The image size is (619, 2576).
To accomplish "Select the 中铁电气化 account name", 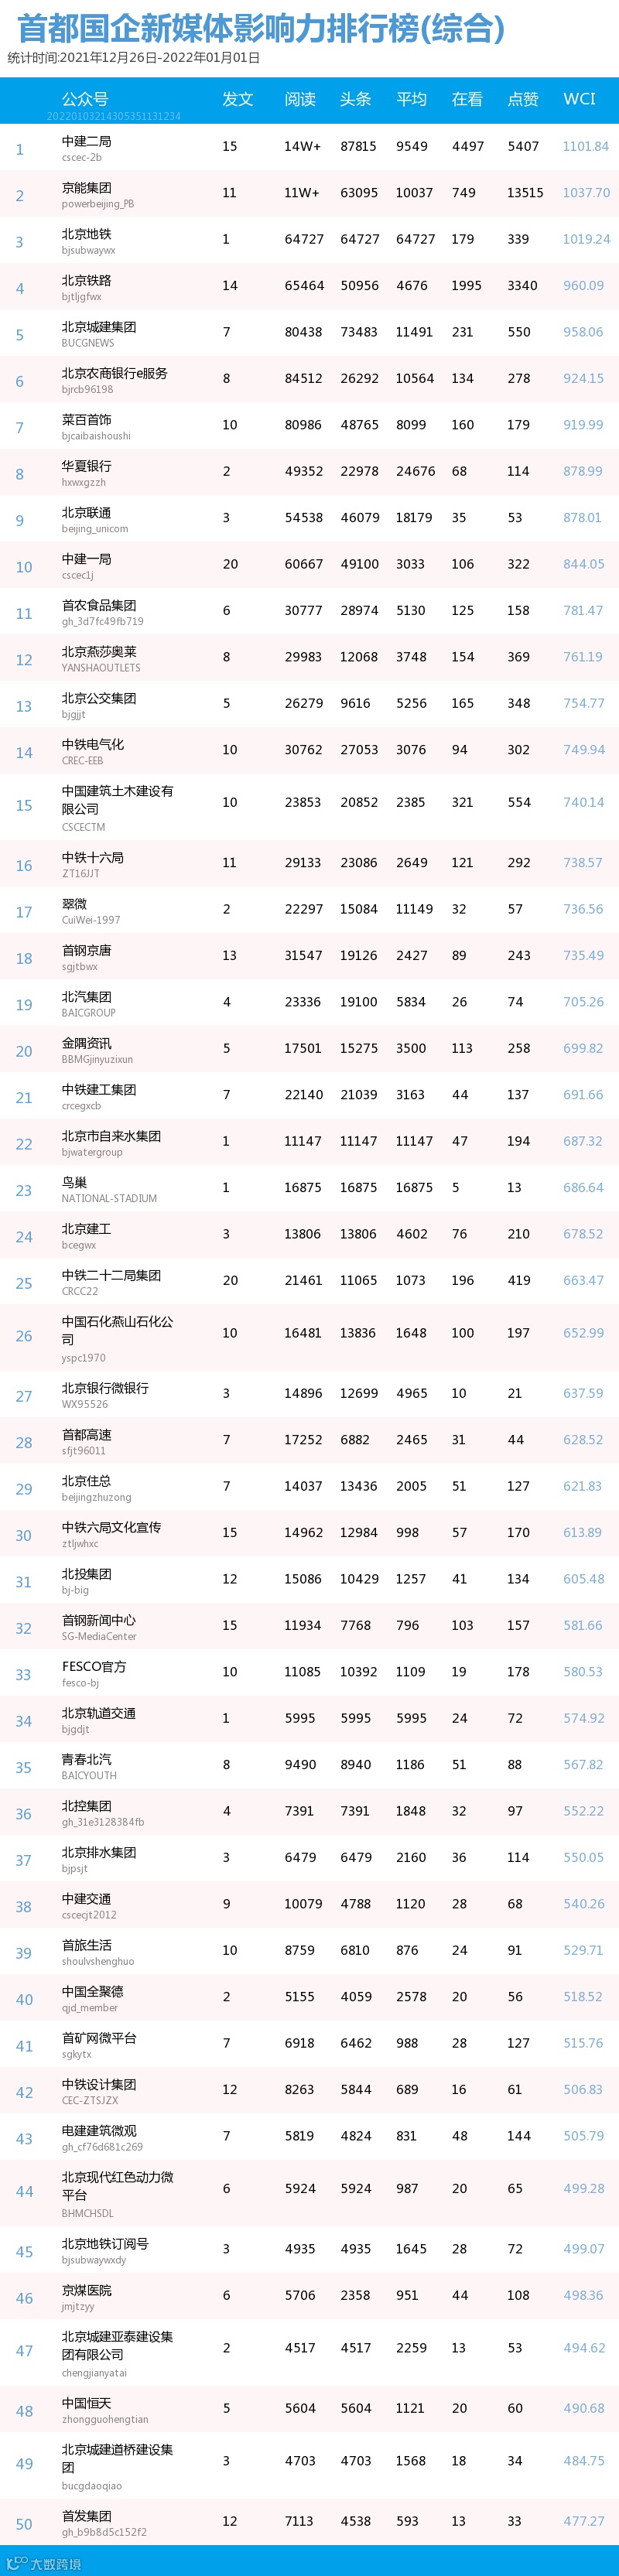I will click(x=93, y=744).
